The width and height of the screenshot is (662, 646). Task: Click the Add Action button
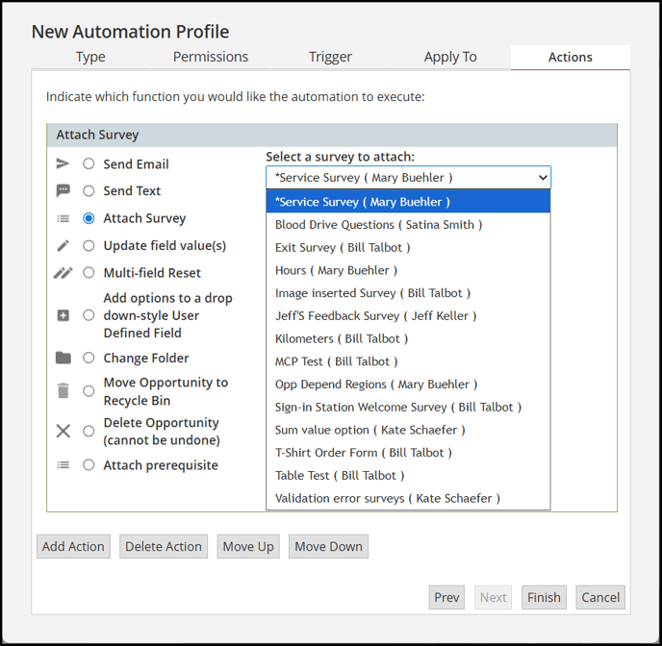(x=73, y=546)
